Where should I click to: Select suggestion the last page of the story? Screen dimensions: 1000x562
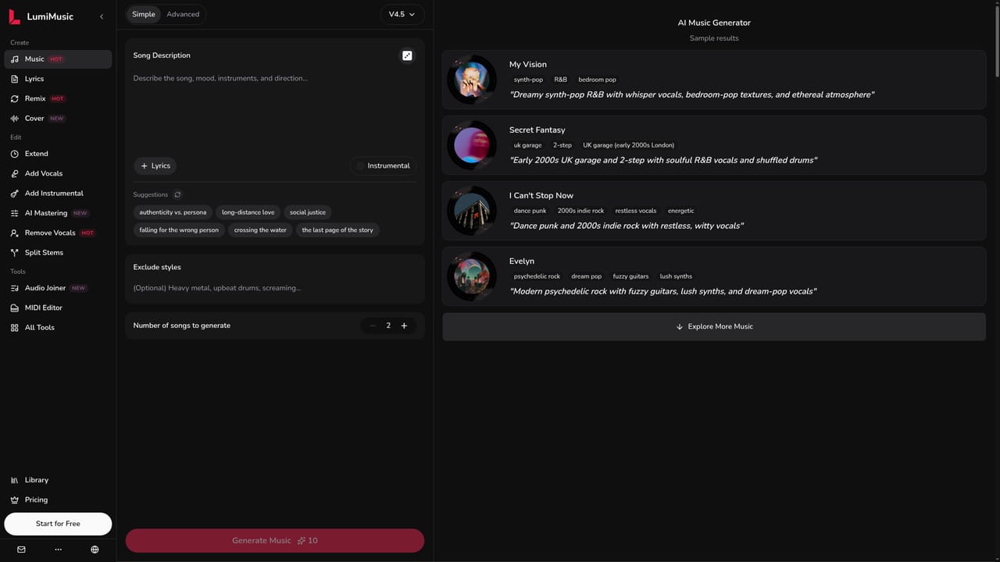(337, 230)
